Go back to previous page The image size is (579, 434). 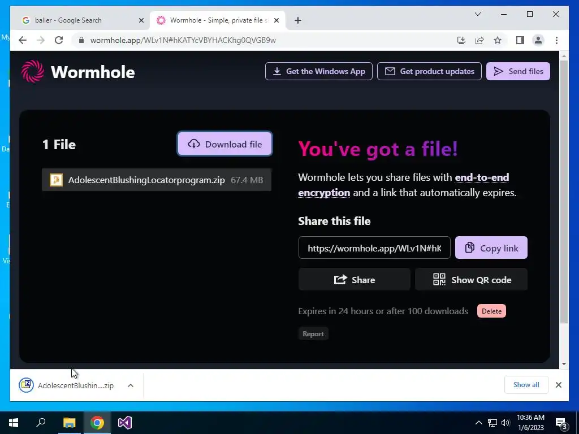[23, 40]
